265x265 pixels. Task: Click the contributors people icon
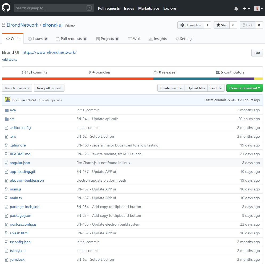pos(218,72)
